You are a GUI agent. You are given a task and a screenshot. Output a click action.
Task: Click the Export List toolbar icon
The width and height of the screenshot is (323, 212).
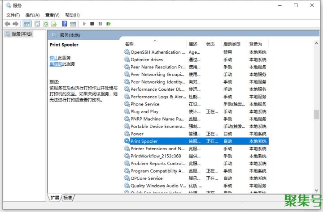tap(54, 24)
